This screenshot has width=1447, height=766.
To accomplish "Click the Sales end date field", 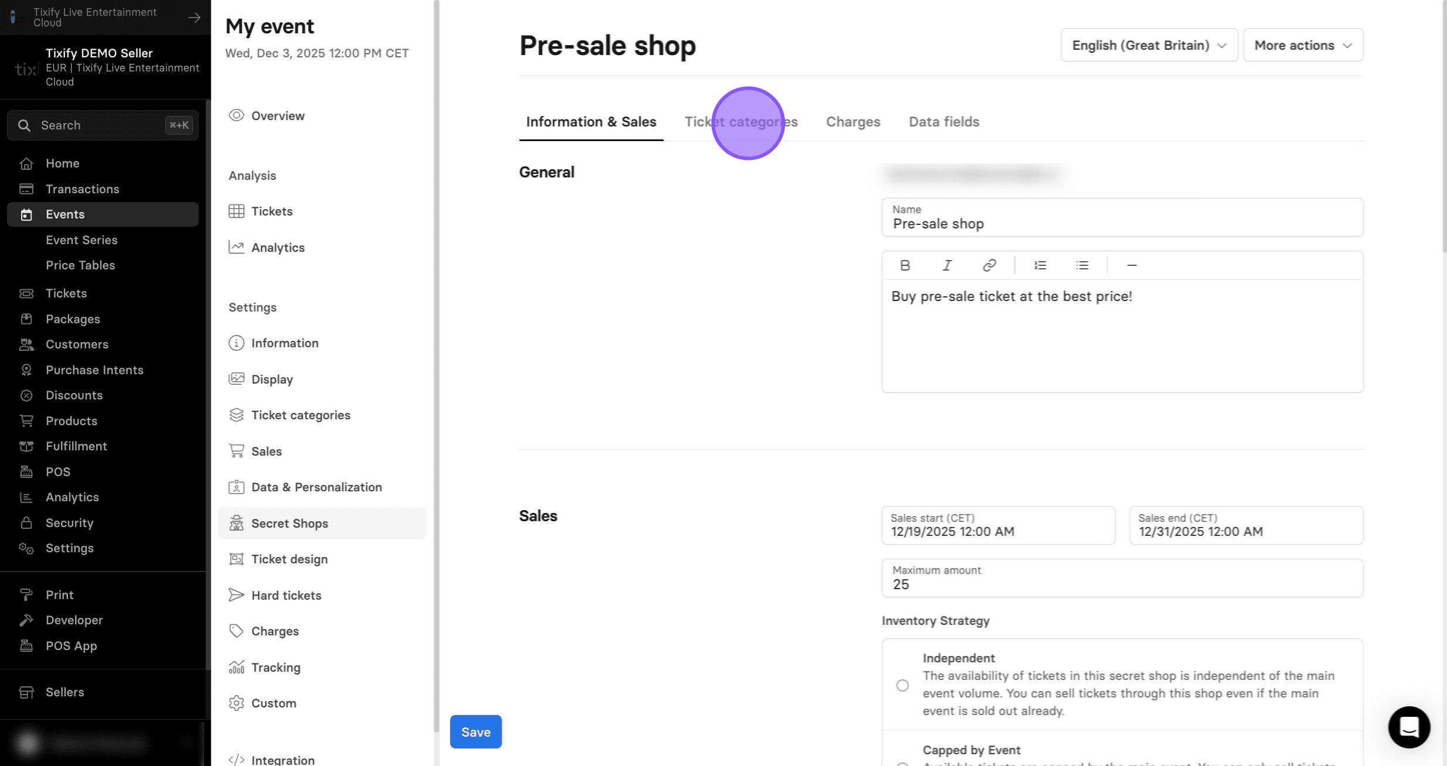I will click(1246, 525).
